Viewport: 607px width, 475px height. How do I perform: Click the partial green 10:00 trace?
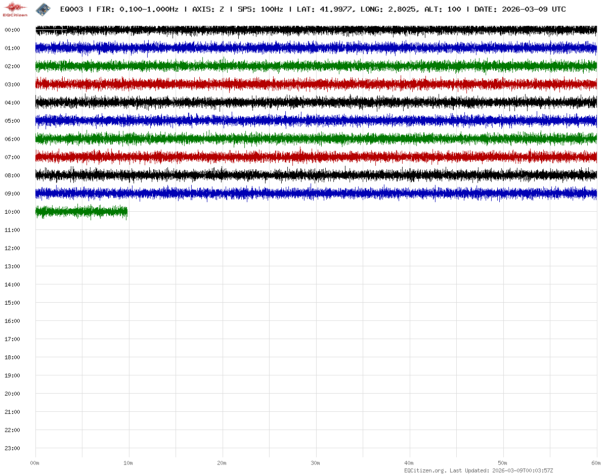click(81, 212)
